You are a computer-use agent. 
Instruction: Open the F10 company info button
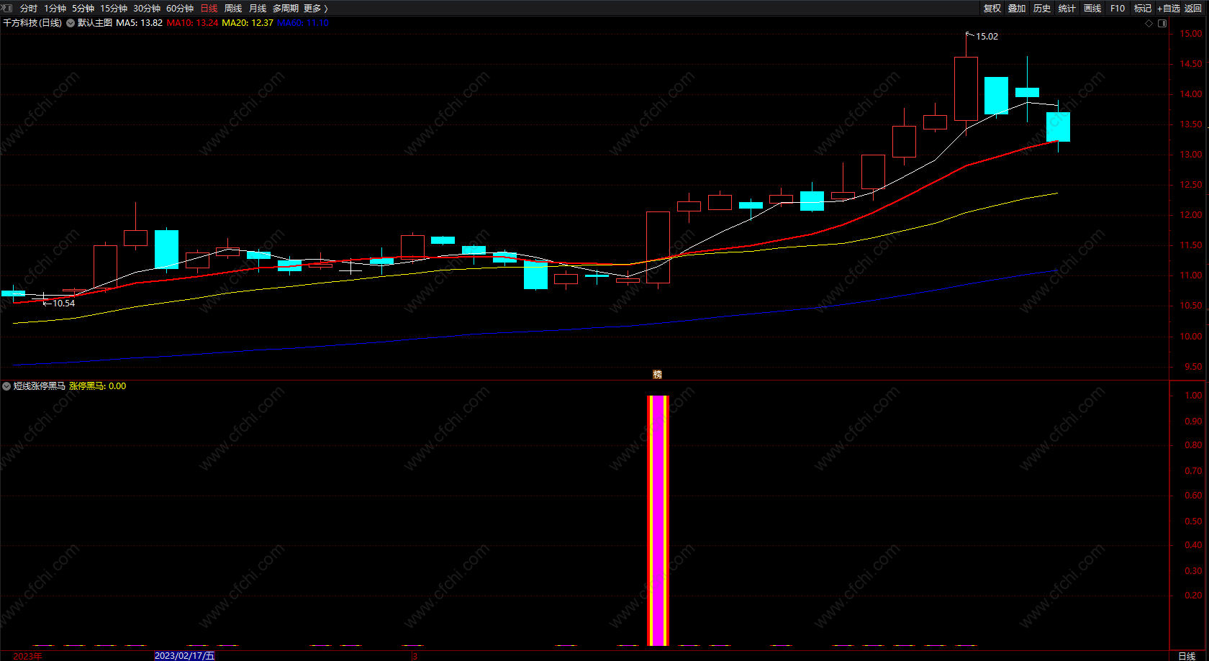click(1118, 8)
